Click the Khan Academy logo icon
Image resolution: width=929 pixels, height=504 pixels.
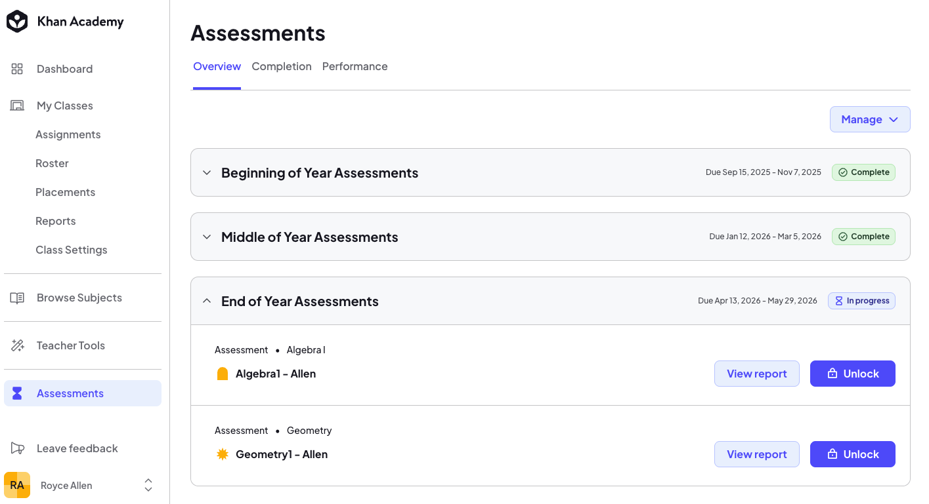point(17,22)
